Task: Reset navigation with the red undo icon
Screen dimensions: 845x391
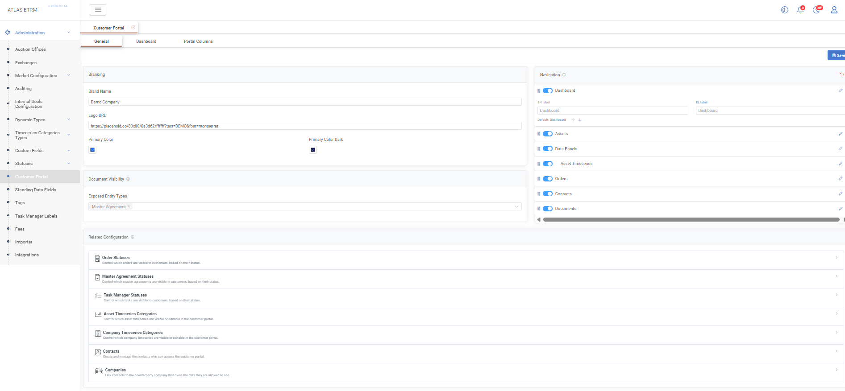Action: (x=841, y=74)
